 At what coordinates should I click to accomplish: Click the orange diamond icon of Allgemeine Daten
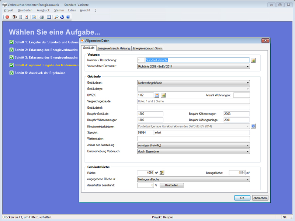82,41
